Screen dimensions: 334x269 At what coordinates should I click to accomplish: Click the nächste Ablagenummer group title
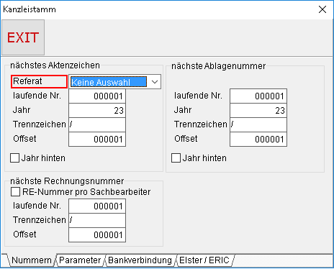[218, 66]
